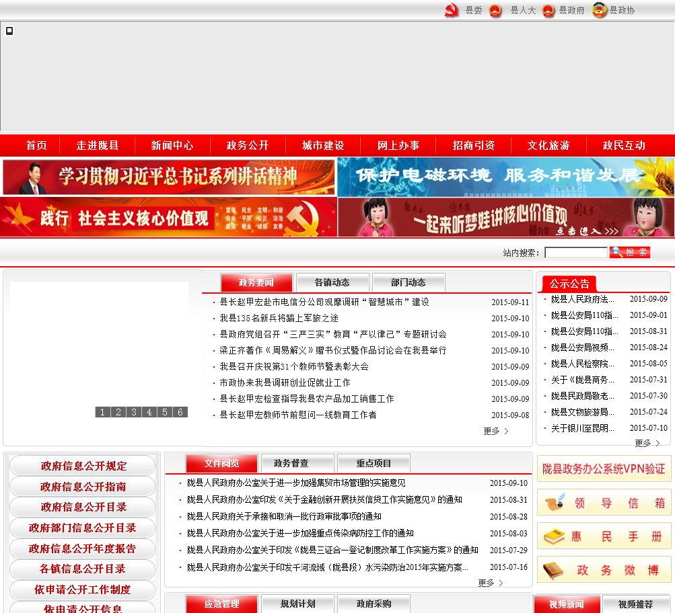Click the 领导信箱 quill scroll icon

[555, 502]
